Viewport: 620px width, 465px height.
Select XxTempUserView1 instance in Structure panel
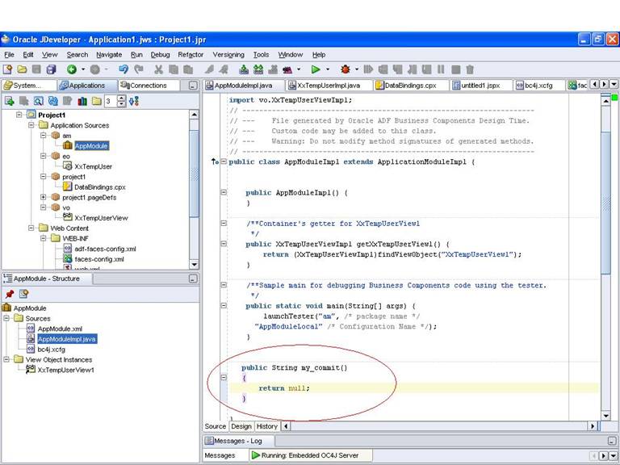tap(65, 370)
